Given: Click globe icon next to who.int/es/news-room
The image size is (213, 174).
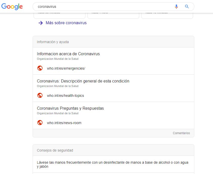Looking at the screenshot, I should [x=40, y=123].
